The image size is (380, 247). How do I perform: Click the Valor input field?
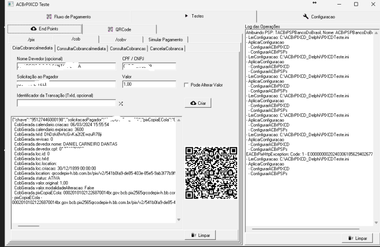pos(149,84)
